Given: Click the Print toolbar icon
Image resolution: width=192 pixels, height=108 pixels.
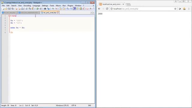Looking at the screenshot, I should [22, 9].
